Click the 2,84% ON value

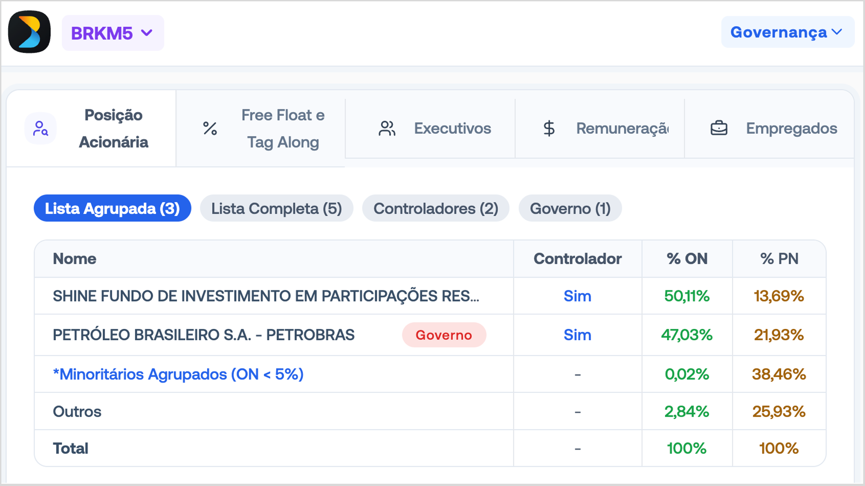pyautogui.click(x=687, y=411)
